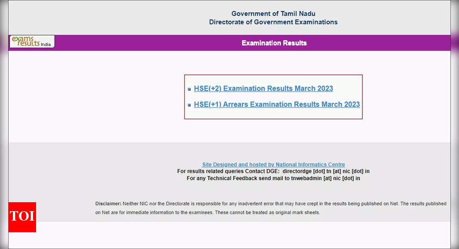The image size is (459, 249).
Task: Click the Directorate of Government Examinations heading
Action: (x=273, y=22)
